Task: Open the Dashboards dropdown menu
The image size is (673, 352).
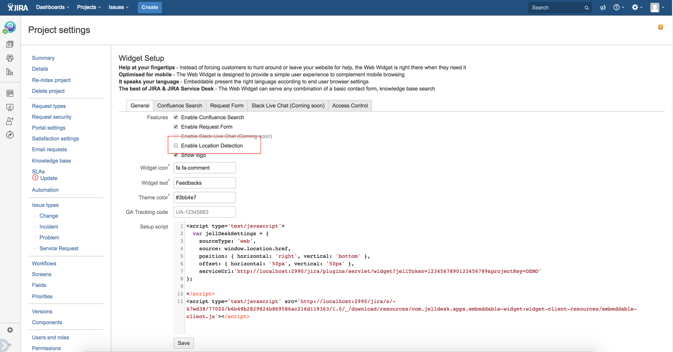Action: [52, 7]
